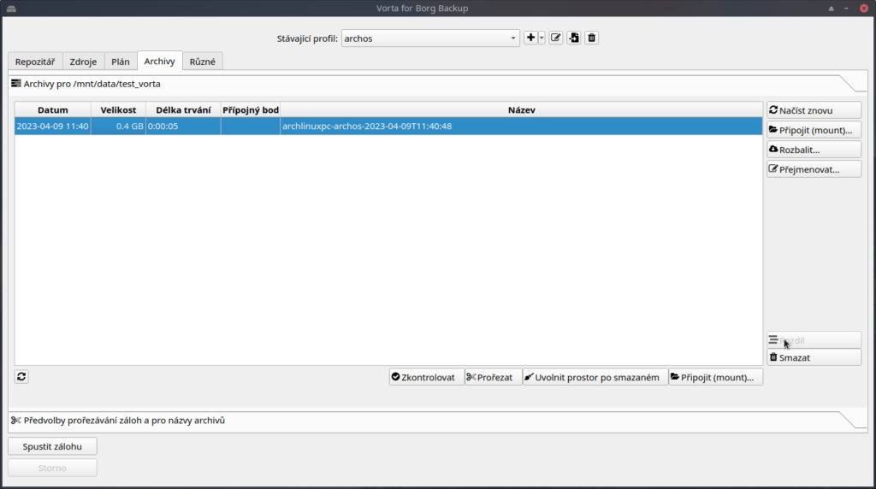Sort archives by Datum column header
The height and width of the screenshot is (489, 876).
click(x=53, y=110)
